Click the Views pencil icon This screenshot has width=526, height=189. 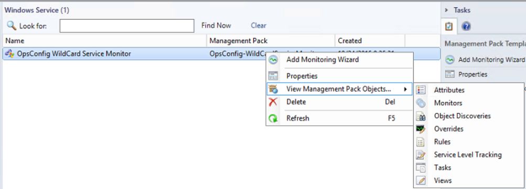pyautogui.click(x=421, y=181)
